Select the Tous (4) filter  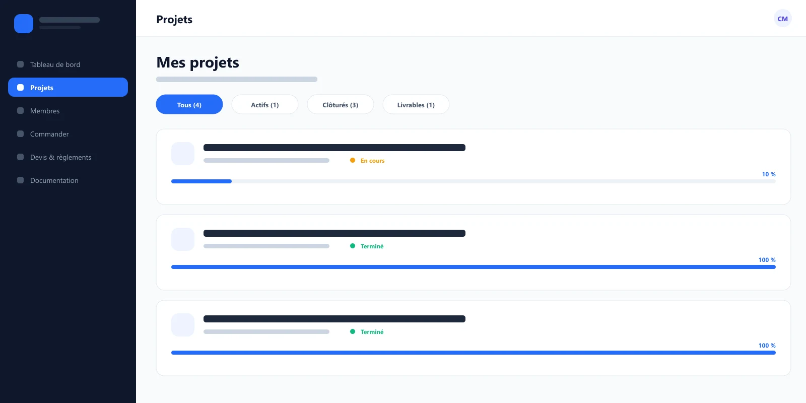coord(189,104)
